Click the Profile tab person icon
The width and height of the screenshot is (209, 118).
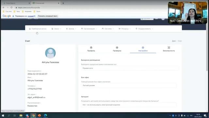point(91,48)
